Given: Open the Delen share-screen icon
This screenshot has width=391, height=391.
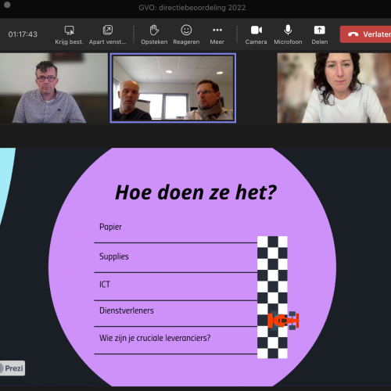Looking at the screenshot, I should tap(319, 30).
